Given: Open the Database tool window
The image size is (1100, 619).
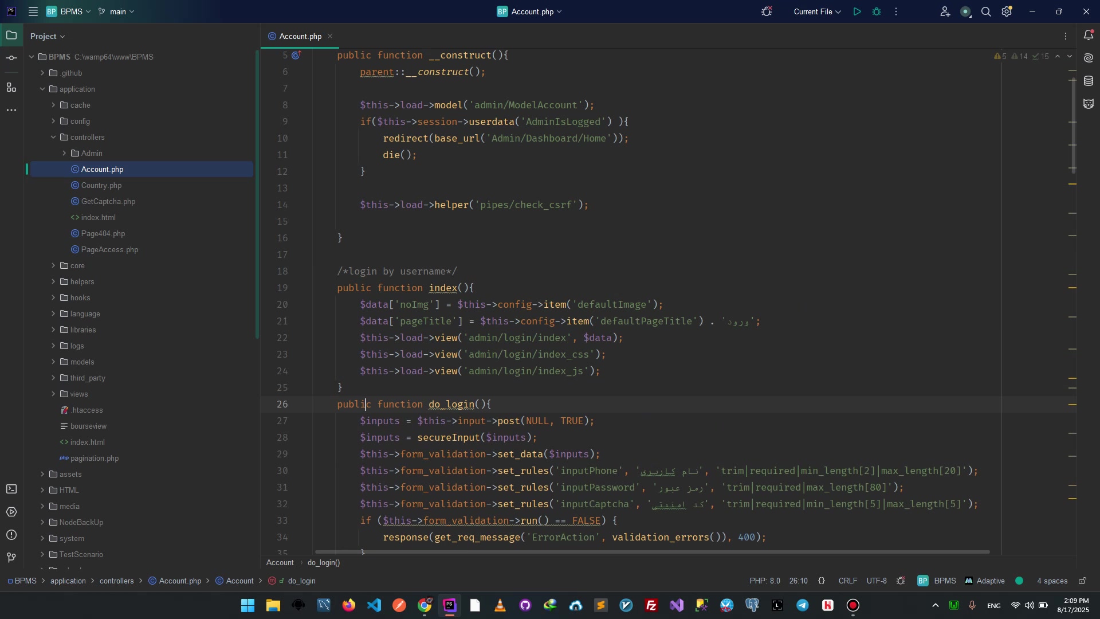Looking at the screenshot, I should pos(1089,81).
